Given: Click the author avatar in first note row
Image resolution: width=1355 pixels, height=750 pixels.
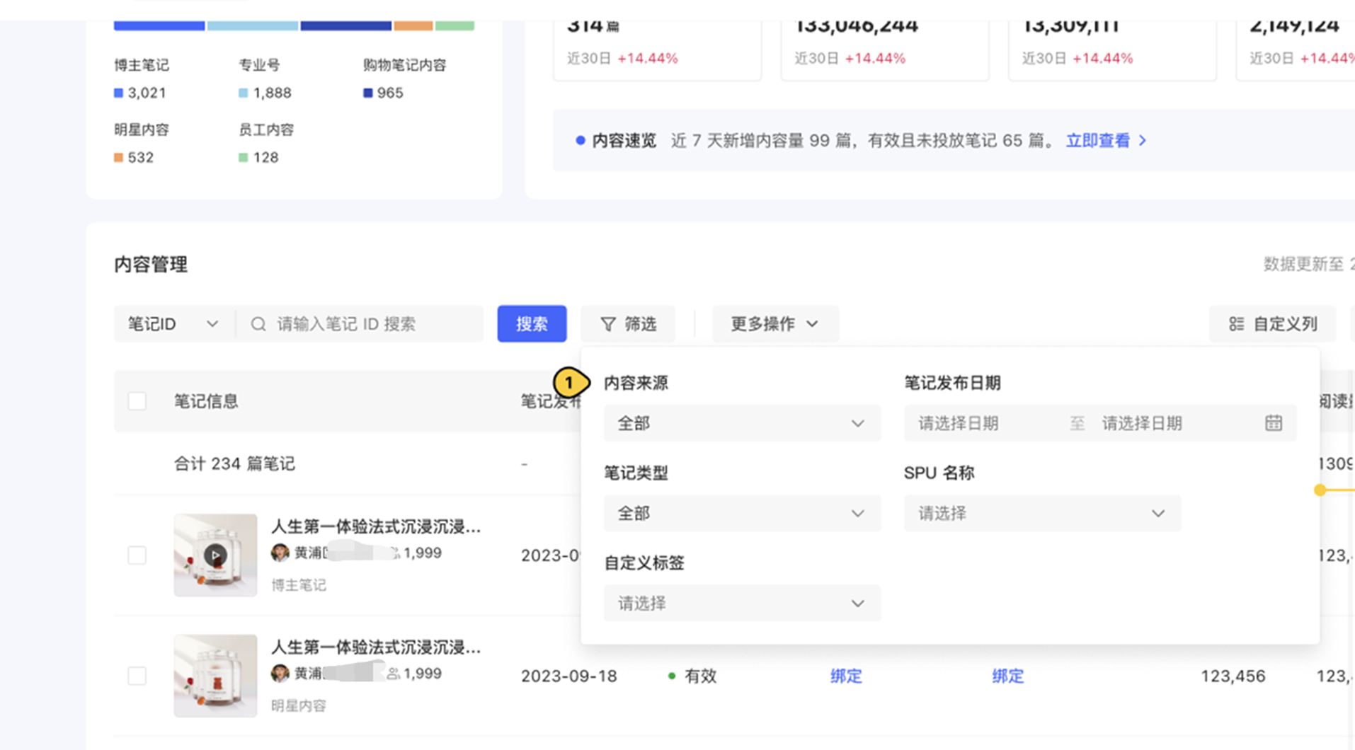Looking at the screenshot, I should [x=280, y=553].
